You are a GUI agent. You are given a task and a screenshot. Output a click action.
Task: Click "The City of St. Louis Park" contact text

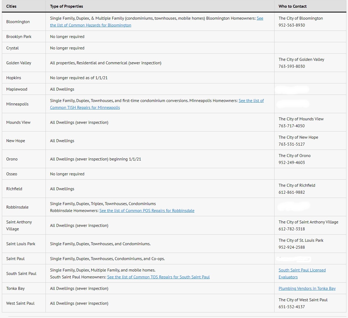pyautogui.click(x=301, y=240)
